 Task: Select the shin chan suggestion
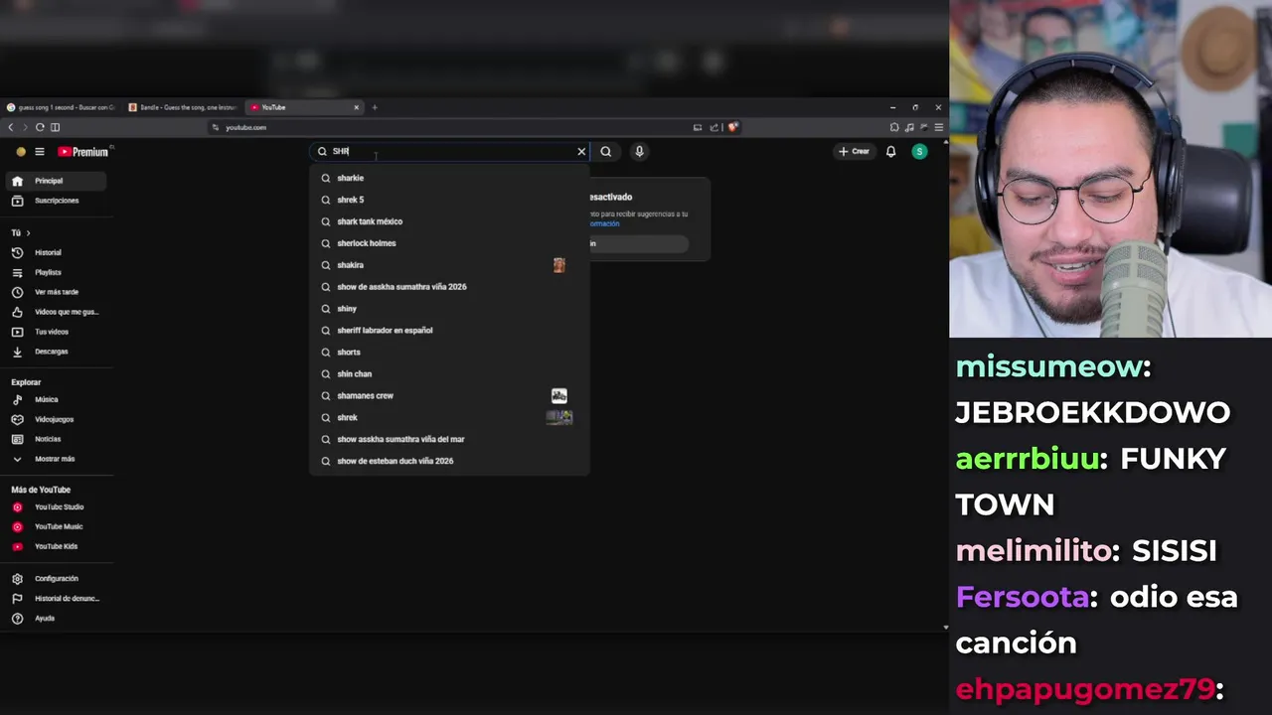(x=449, y=374)
